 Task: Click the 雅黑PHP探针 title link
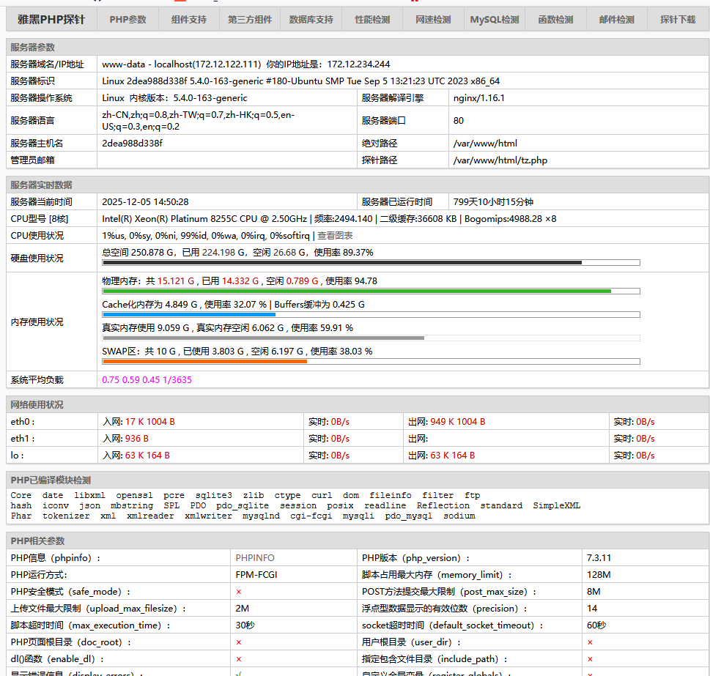coord(51,20)
